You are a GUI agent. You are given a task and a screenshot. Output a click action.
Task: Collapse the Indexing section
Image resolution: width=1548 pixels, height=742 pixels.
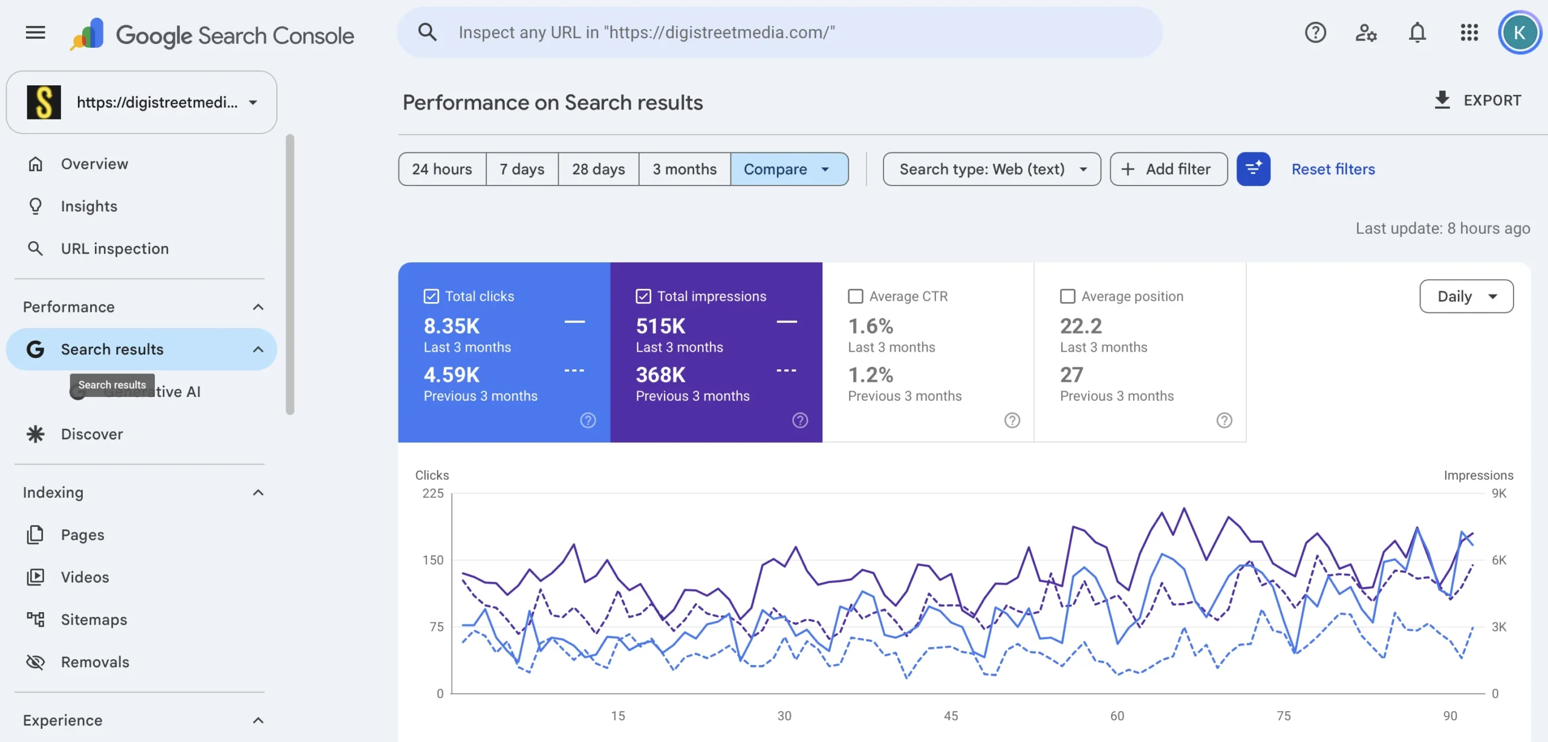[258, 492]
